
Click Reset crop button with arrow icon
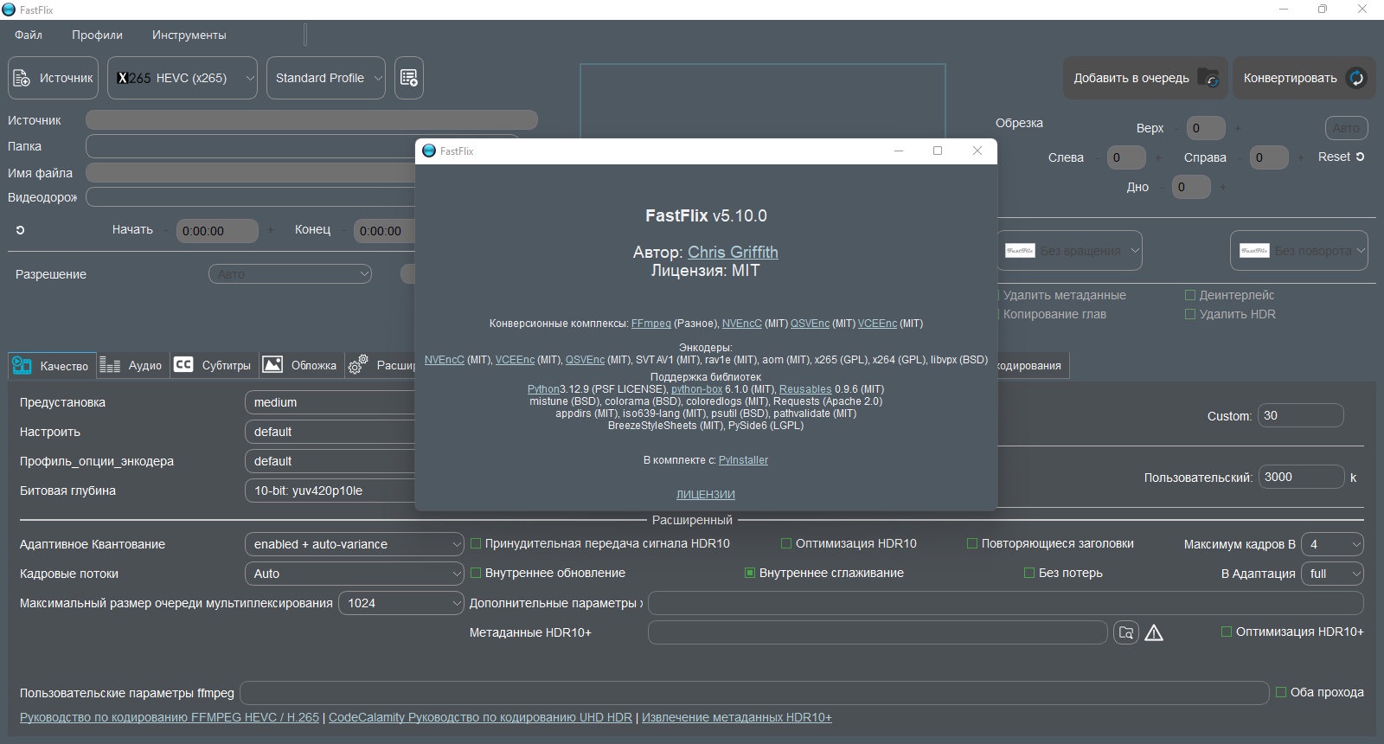pos(1341,157)
